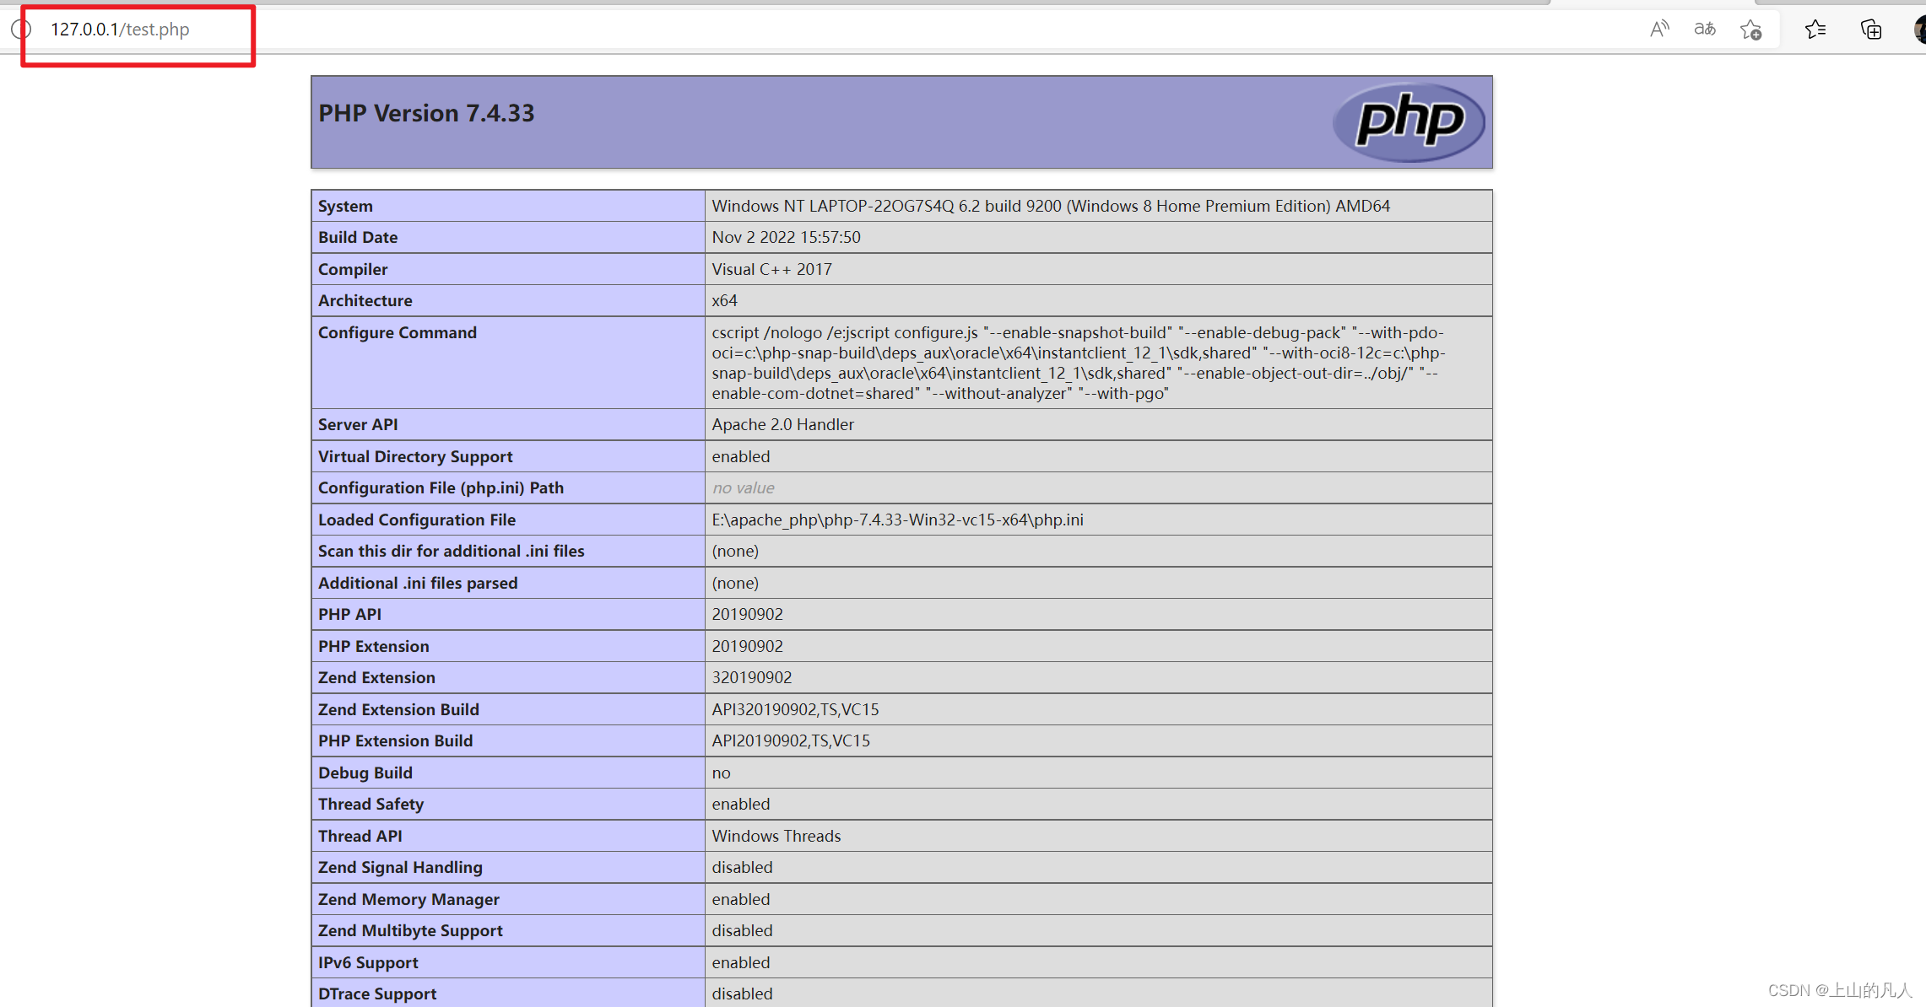Click the cscript configure command text
Screen dimensions: 1926x1007
tap(1078, 363)
